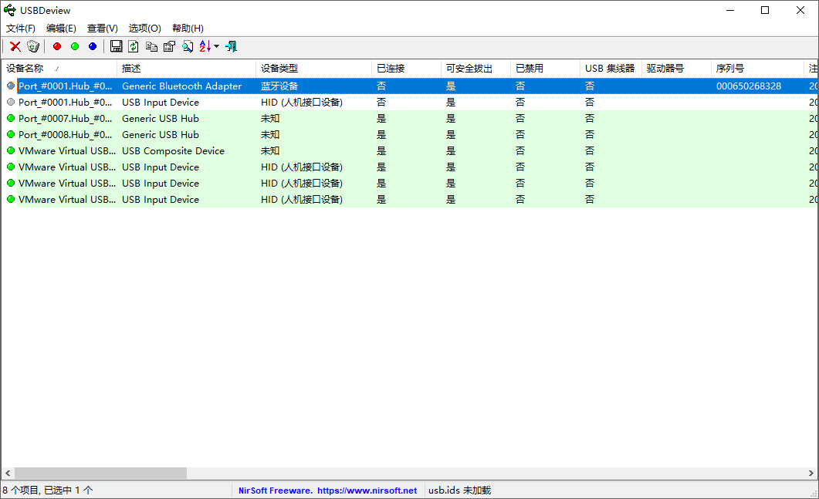The image size is (819, 499).
Task: Click the horizontal scrollbar right arrow
Action: click(811, 473)
